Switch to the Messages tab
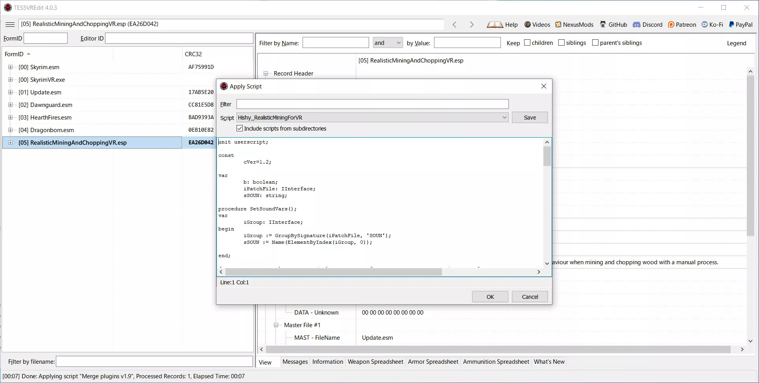Image resolution: width=759 pixels, height=383 pixels. 295,362
